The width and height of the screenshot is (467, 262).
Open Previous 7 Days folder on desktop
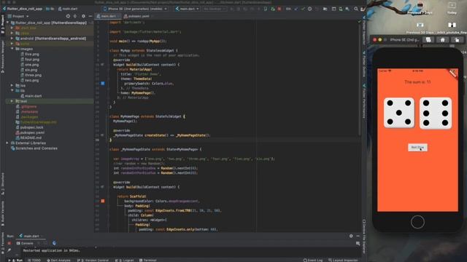[x=420, y=8]
